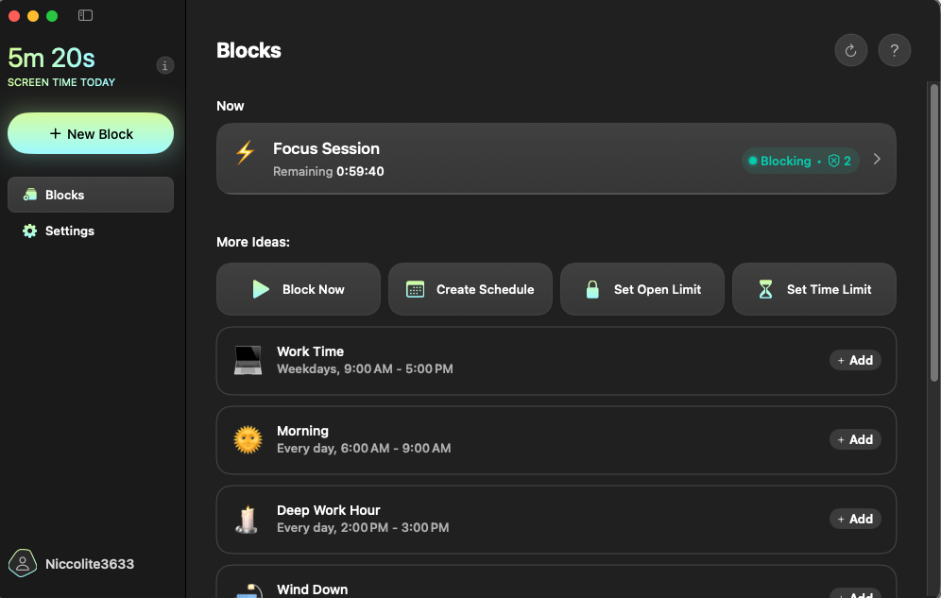Image resolution: width=941 pixels, height=598 pixels.
Task: Create a New Block
Action: coord(91,134)
